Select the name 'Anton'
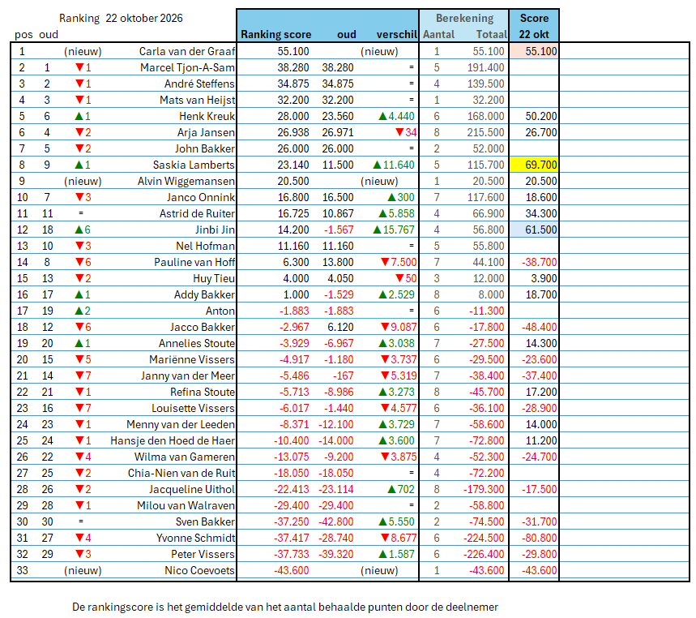 220,311
